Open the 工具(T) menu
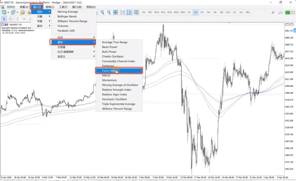Screen dimensions: 296x181 point(63,7)
